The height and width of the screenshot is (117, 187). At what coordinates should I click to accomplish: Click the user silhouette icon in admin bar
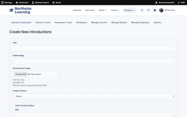(33, 2)
